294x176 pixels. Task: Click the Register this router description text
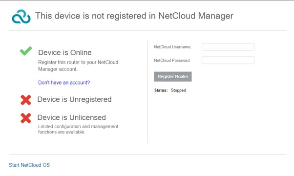click(x=78, y=66)
